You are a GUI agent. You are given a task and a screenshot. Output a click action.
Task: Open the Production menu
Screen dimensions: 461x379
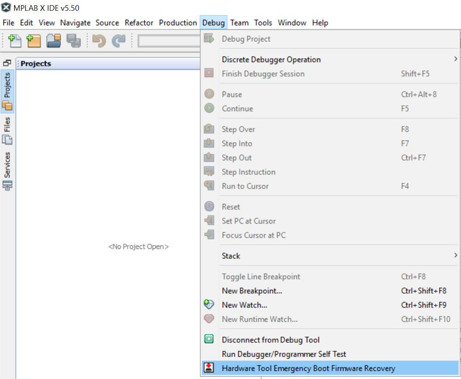tap(178, 23)
